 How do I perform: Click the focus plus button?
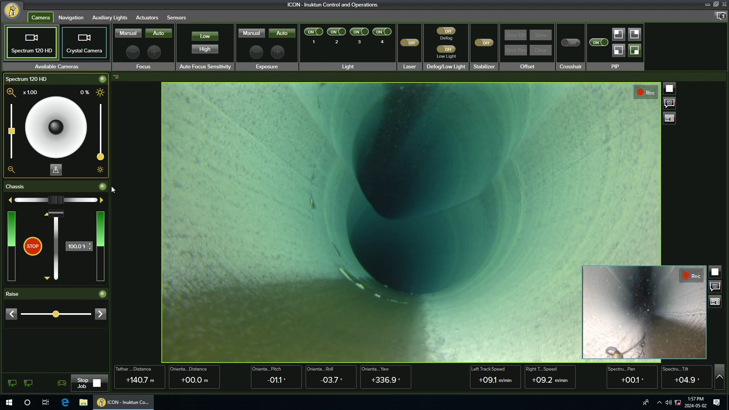click(154, 52)
